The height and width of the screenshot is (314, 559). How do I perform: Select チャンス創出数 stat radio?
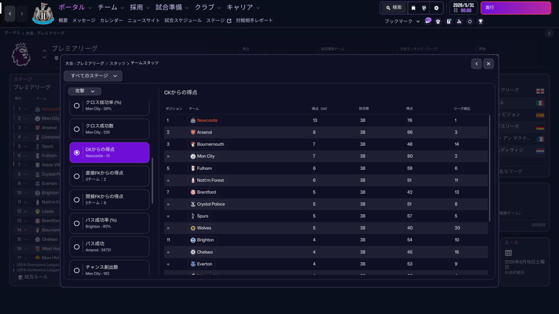click(77, 270)
